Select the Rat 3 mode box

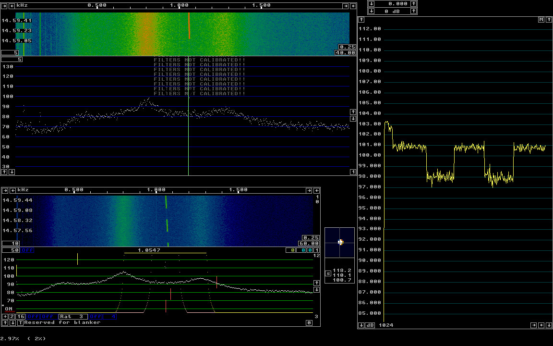coord(73,317)
